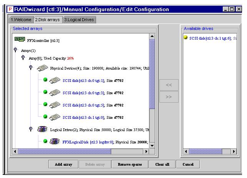Minimize the RAIDwizard window
This screenshot has height=178, width=247.
pyautogui.click(x=225, y=9)
